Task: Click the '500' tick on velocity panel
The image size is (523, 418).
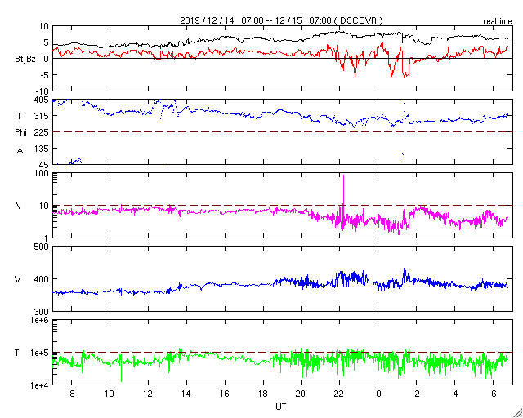Action: coord(42,247)
